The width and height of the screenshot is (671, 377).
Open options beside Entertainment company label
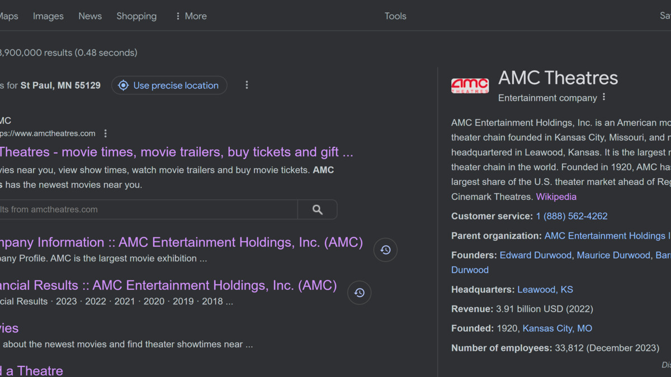(x=604, y=97)
